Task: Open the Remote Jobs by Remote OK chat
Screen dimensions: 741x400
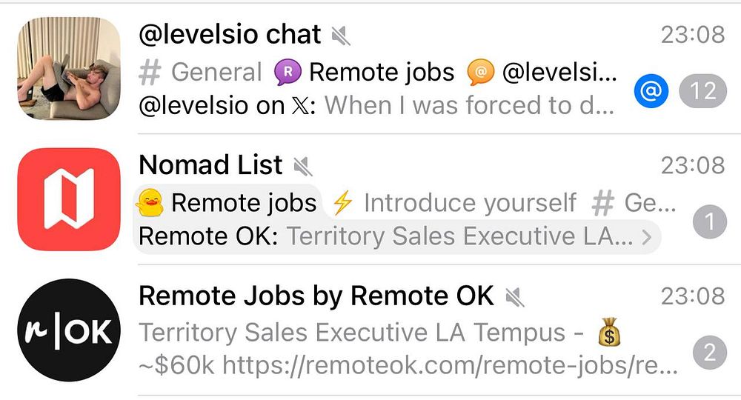Action: 316,296
